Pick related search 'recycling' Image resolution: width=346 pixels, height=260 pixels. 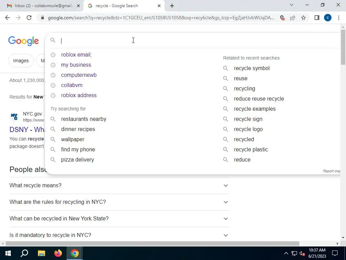click(x=244, y=89)
